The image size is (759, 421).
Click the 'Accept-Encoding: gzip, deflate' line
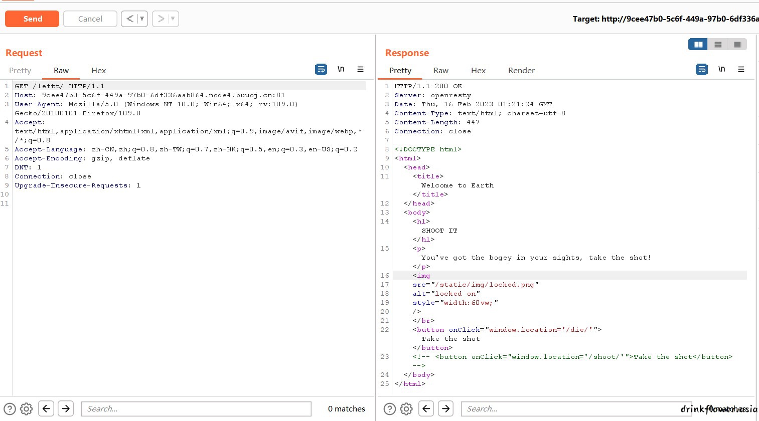click(x=82, y=158)
